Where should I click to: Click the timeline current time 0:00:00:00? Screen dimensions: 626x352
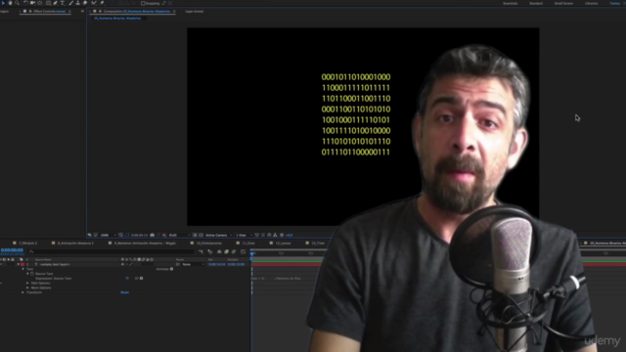pos(12,250)
